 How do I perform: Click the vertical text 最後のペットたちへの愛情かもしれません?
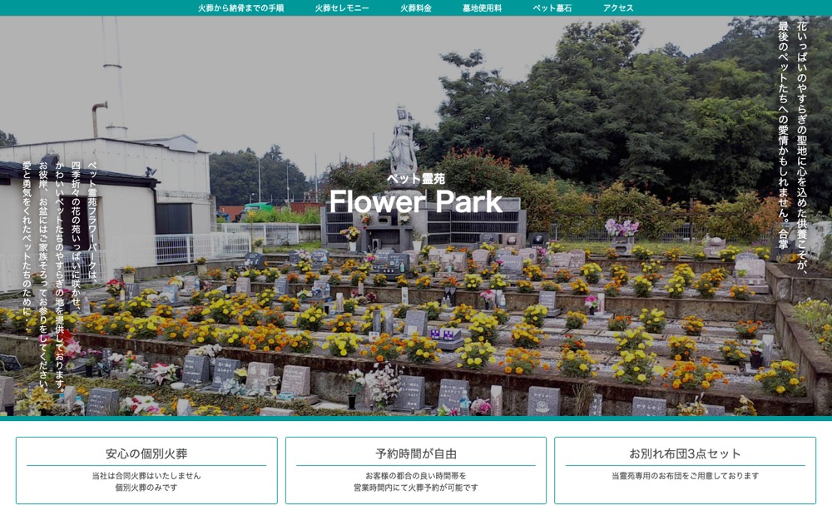coord(783,121)
